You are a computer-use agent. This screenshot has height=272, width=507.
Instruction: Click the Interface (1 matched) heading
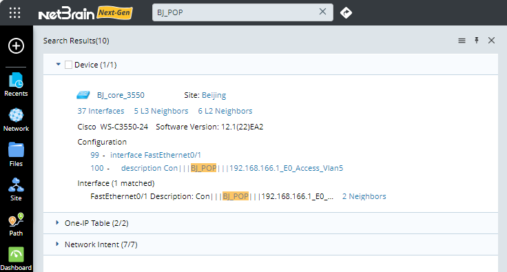(116, 183)
